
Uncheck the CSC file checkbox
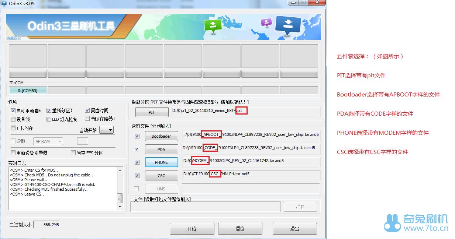click(137, 176)
